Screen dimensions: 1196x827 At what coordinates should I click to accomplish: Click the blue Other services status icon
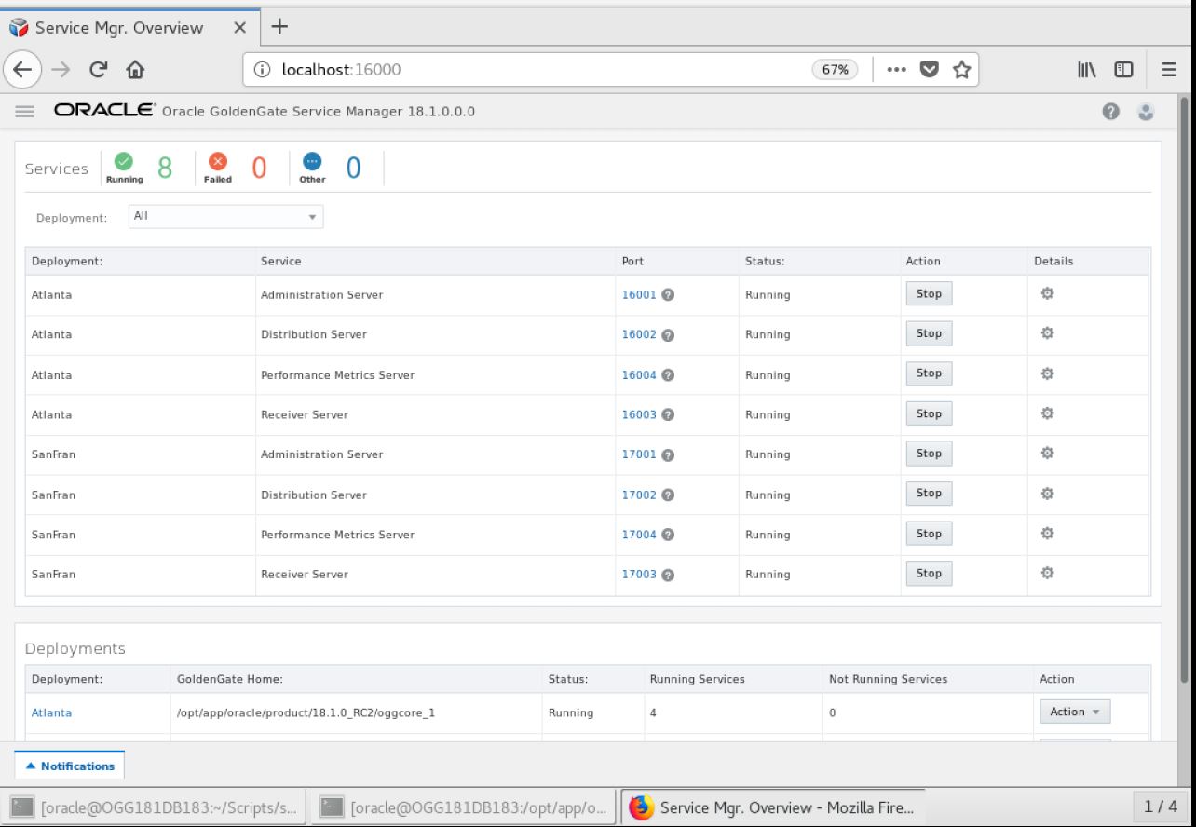pos(313,162)
